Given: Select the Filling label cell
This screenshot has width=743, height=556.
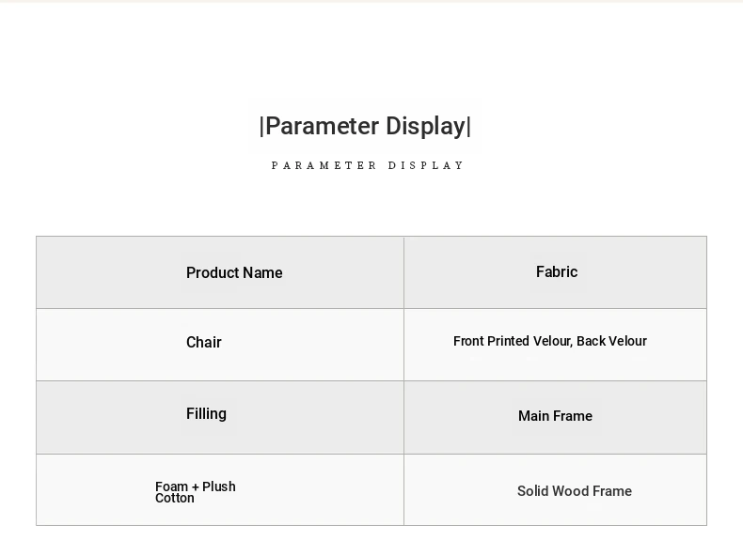Looking at the screenshot, I should [206, 413].
